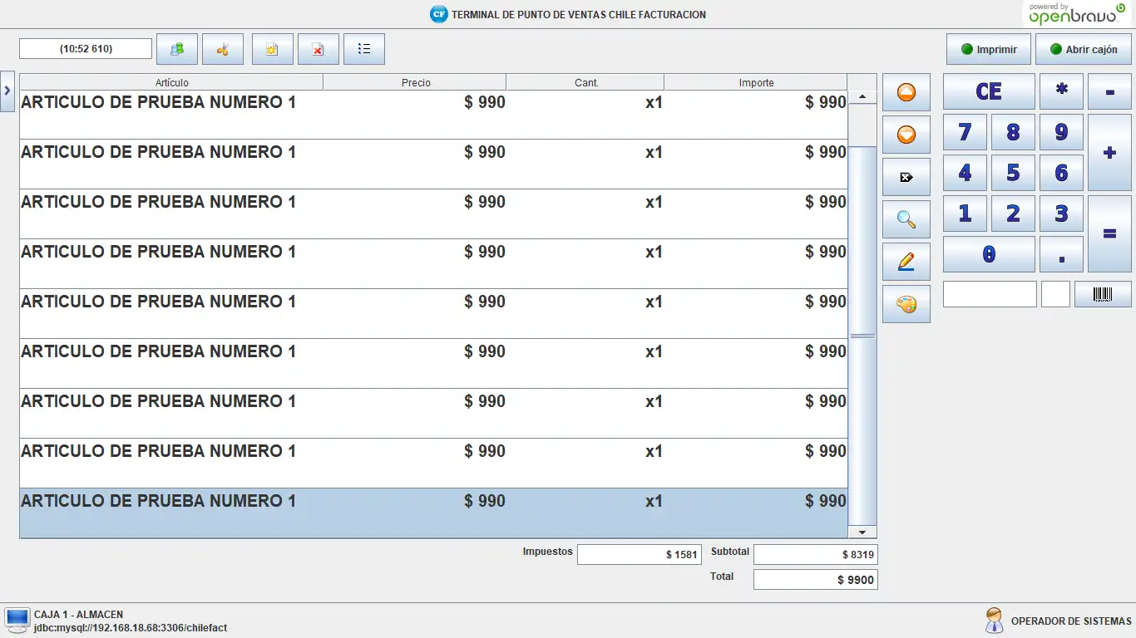Click the scrollbar up arrow
This screenshot has width=1136, height=638.
click(862, 97)
